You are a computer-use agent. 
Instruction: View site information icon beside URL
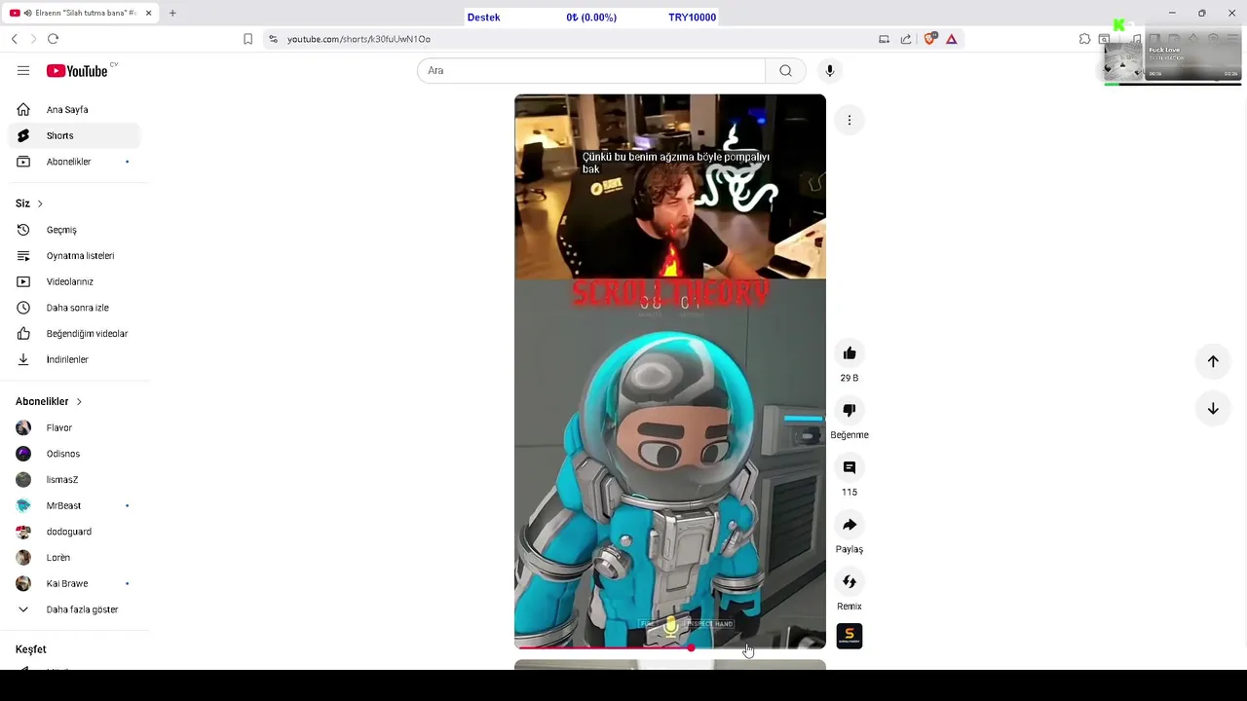point(273,39)
